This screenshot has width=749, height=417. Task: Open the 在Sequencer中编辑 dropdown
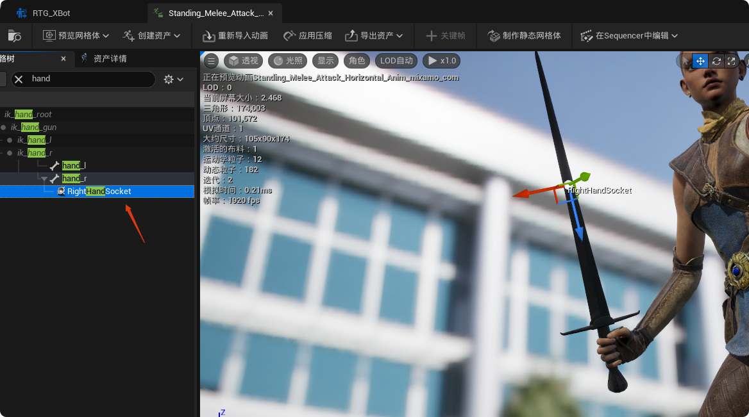[x=629, y=36]
